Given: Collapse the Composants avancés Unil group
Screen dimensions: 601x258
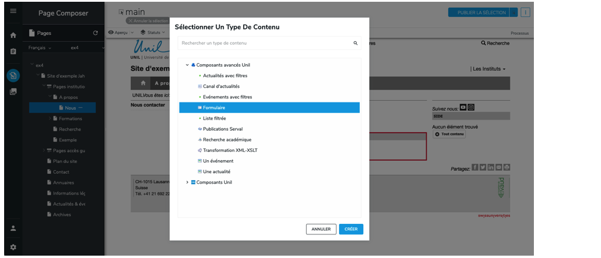Looking at the screenshot, I should click(187, 65).
